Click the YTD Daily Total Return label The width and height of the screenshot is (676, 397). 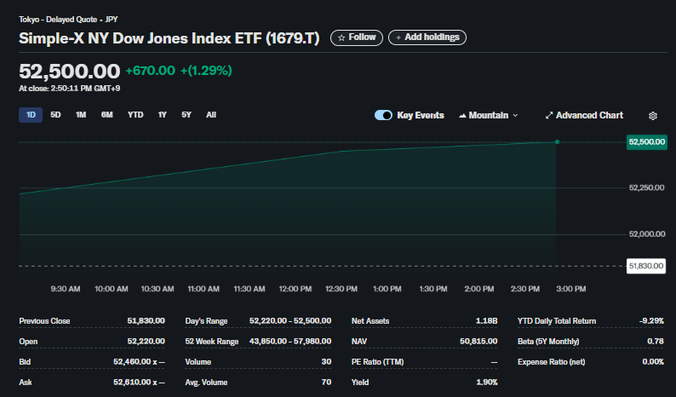(557, 321)
